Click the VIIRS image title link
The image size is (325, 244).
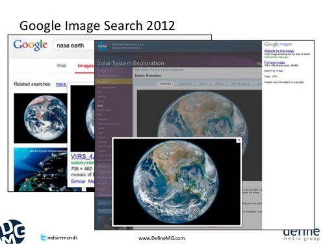tap(83, 156)
